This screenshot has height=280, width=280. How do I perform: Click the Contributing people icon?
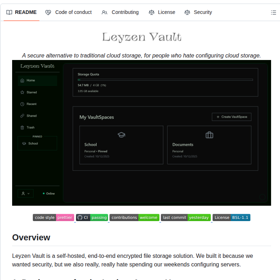coord(105,12)
